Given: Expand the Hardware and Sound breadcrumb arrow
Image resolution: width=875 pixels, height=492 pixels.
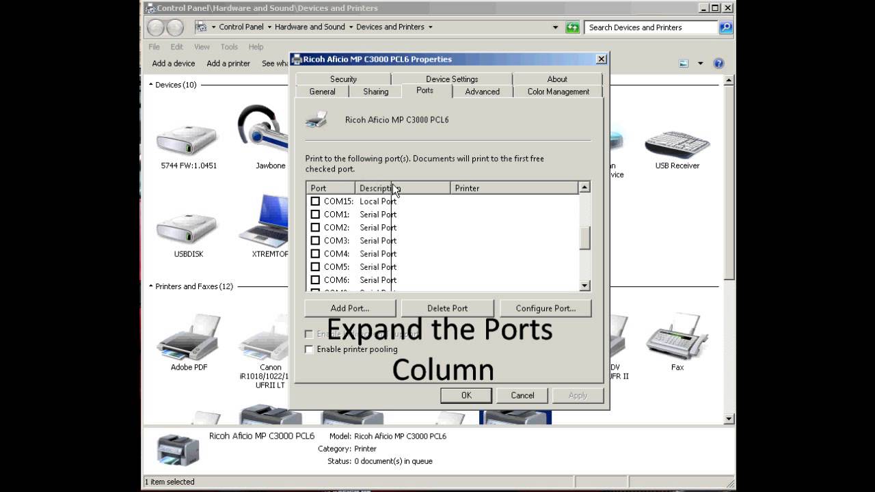Looking at the screenshot, I should (x=351, y=27).
